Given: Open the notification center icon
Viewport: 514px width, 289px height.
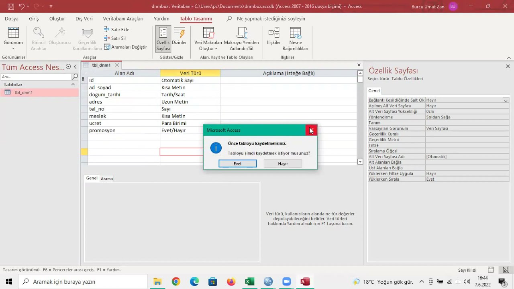Looking at the screenshot, I should (x=502, y=282).
